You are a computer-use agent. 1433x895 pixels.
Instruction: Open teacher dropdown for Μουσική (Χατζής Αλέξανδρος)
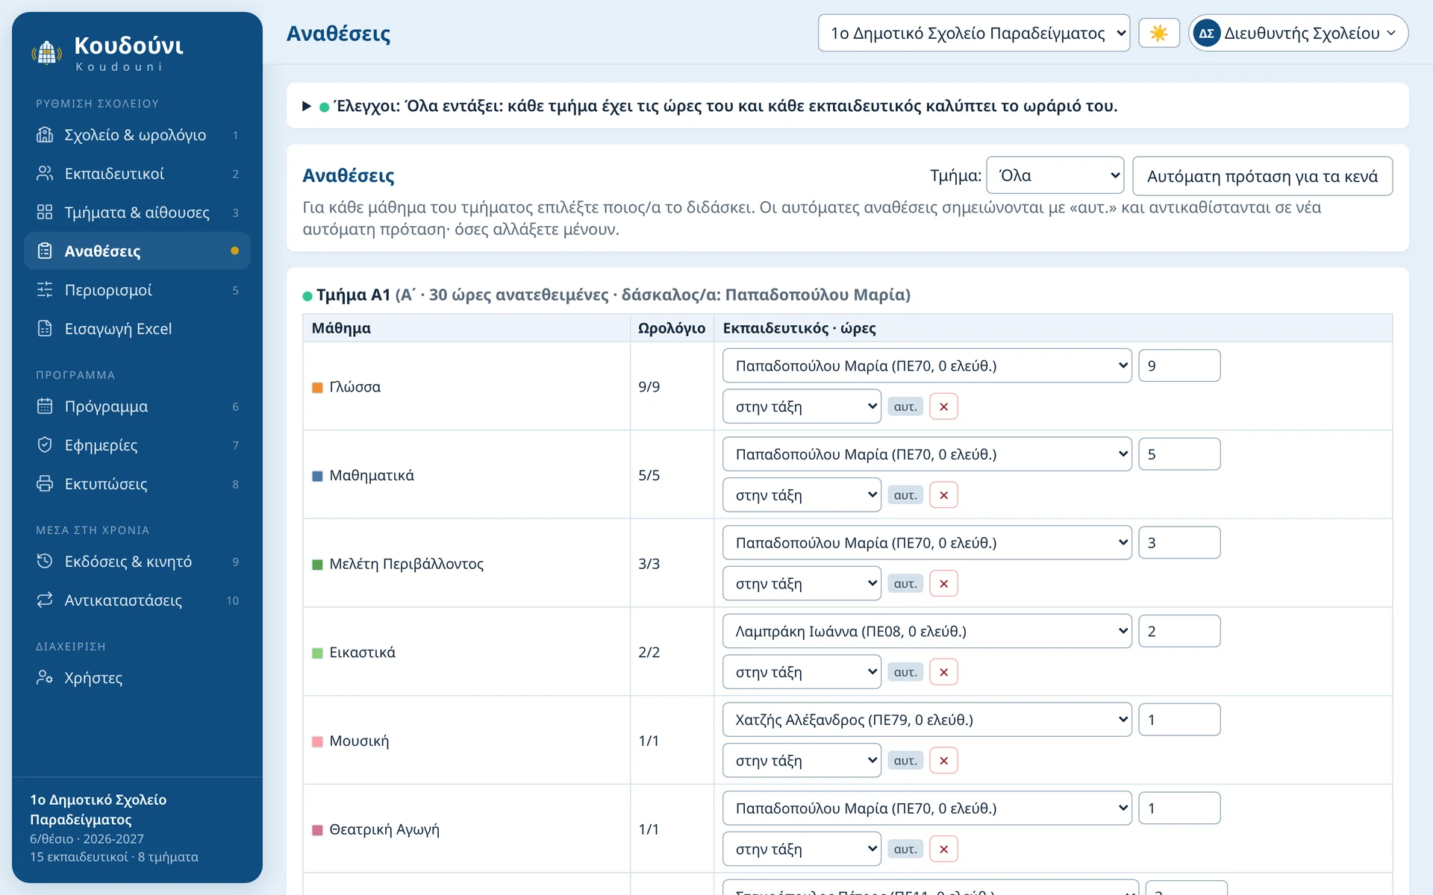(x=927, y=720)
